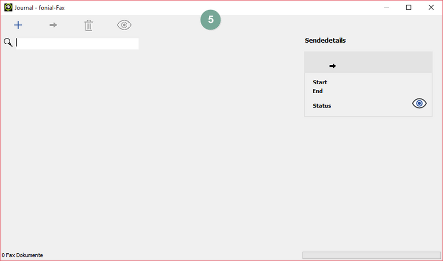Click the gray eye preview icon in toolbar
This screenshot has width=443, height=261.
pos(124,25)
